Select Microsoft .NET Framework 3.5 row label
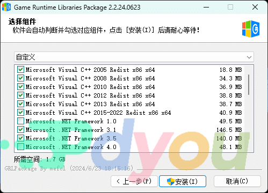268x193 pixels. pos(71,138)
